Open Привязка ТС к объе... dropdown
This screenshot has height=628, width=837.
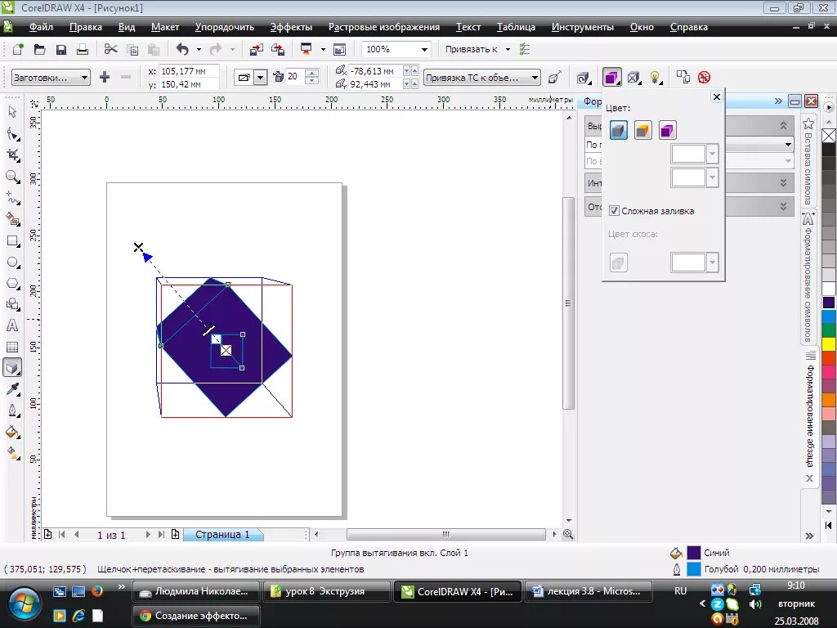click(482, 78)
